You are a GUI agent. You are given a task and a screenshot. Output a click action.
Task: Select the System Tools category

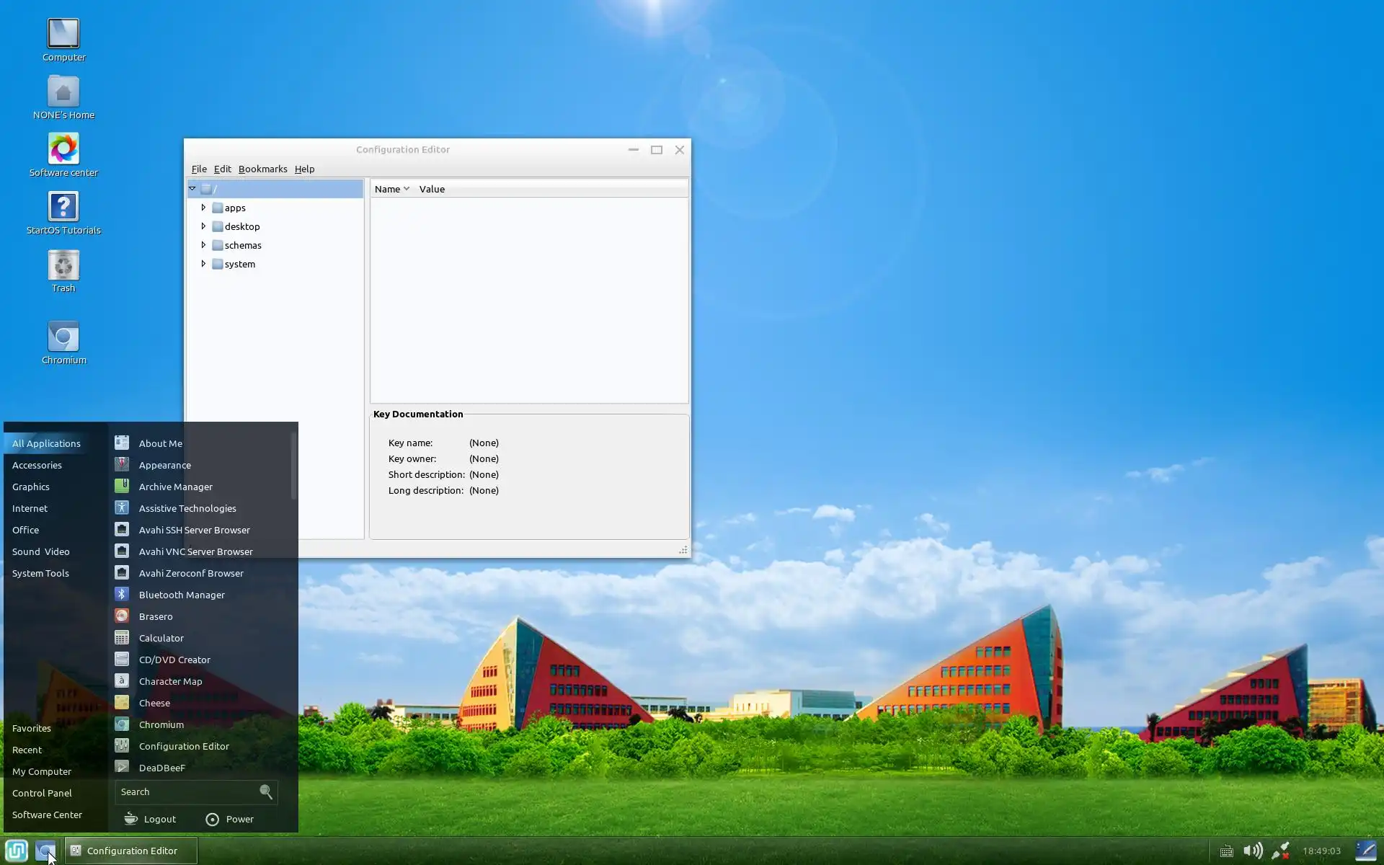tap(40, 573)
